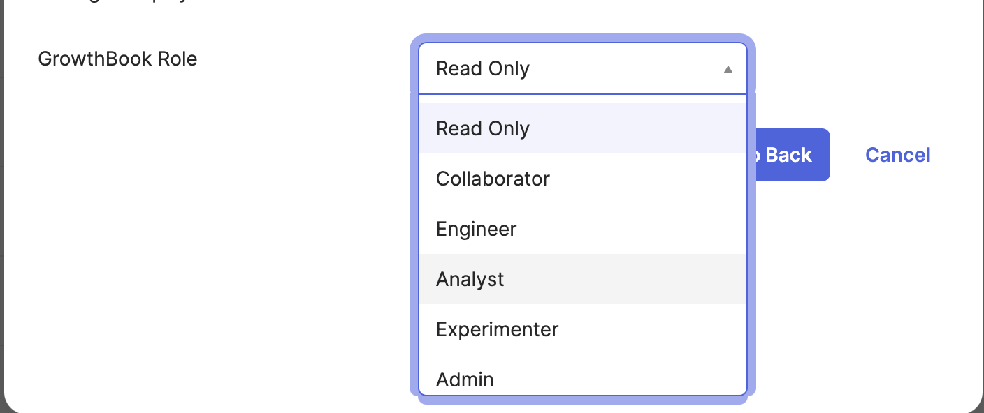Select the Read Only option in list
Screen dimensions: 984x413
(583, 128)
